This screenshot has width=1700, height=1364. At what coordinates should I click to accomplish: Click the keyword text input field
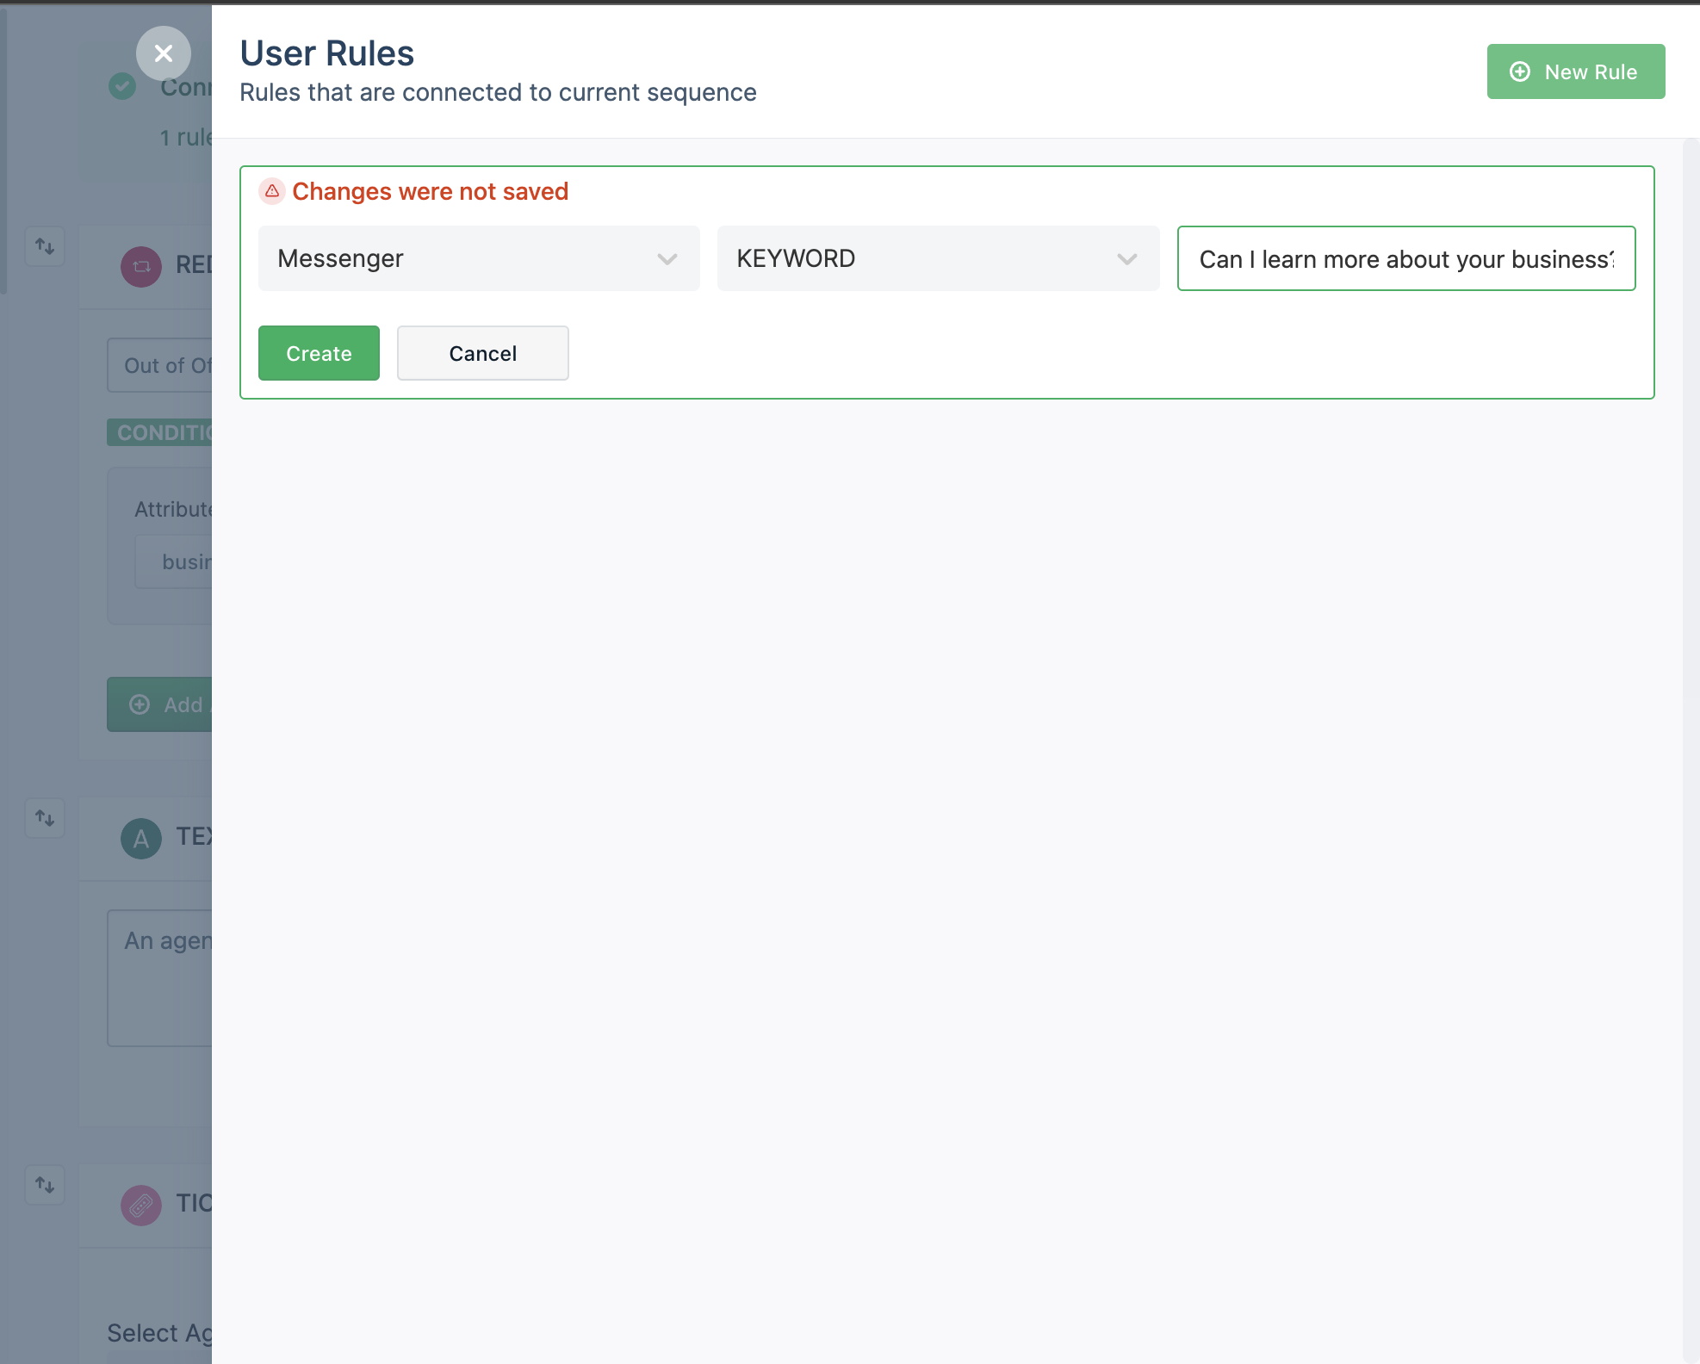(1405, 258)
